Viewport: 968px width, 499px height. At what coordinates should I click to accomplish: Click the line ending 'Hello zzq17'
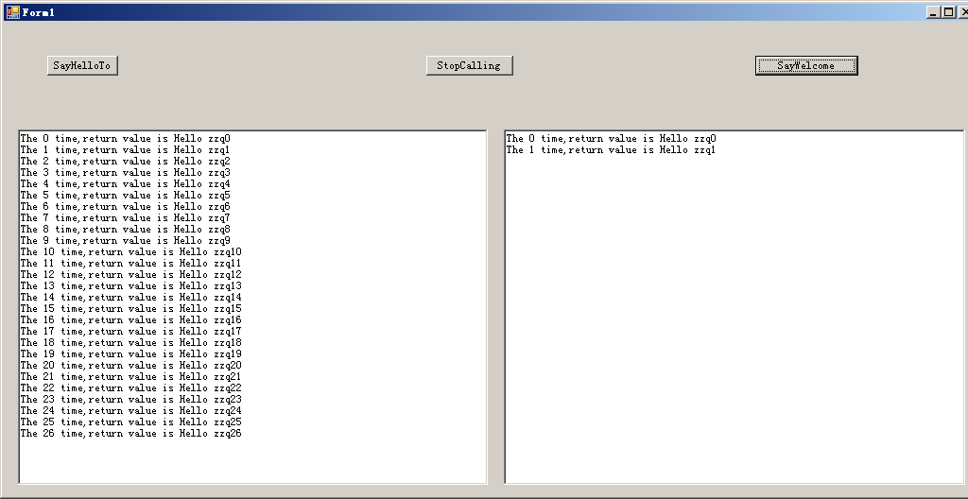130,331
